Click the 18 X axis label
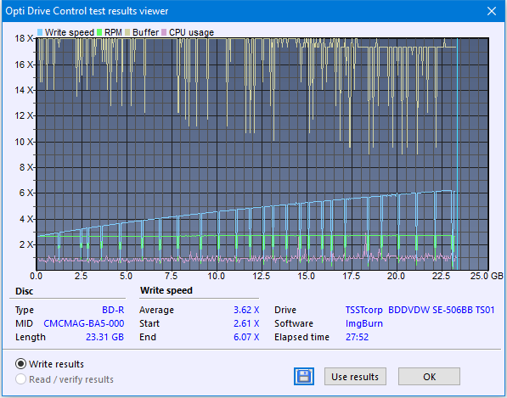This screenshot has height=398, width=507. coord(24,38)
